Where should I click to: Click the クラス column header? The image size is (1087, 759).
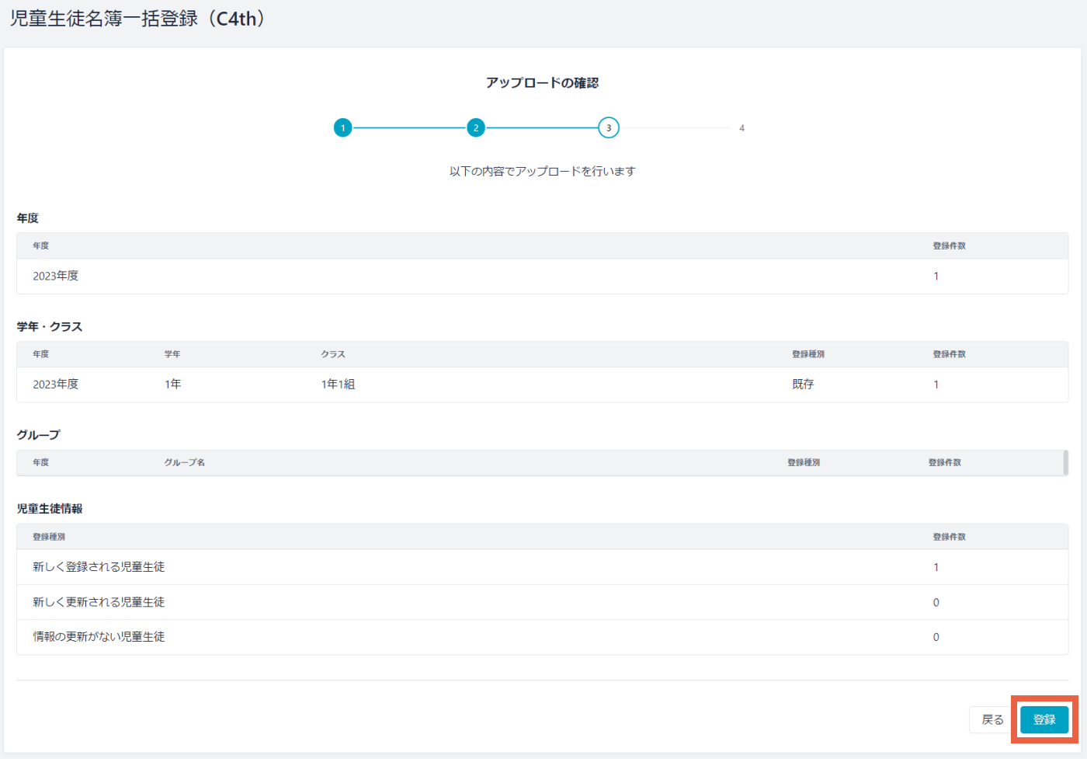pyautogui.click(x=333, y=354)
